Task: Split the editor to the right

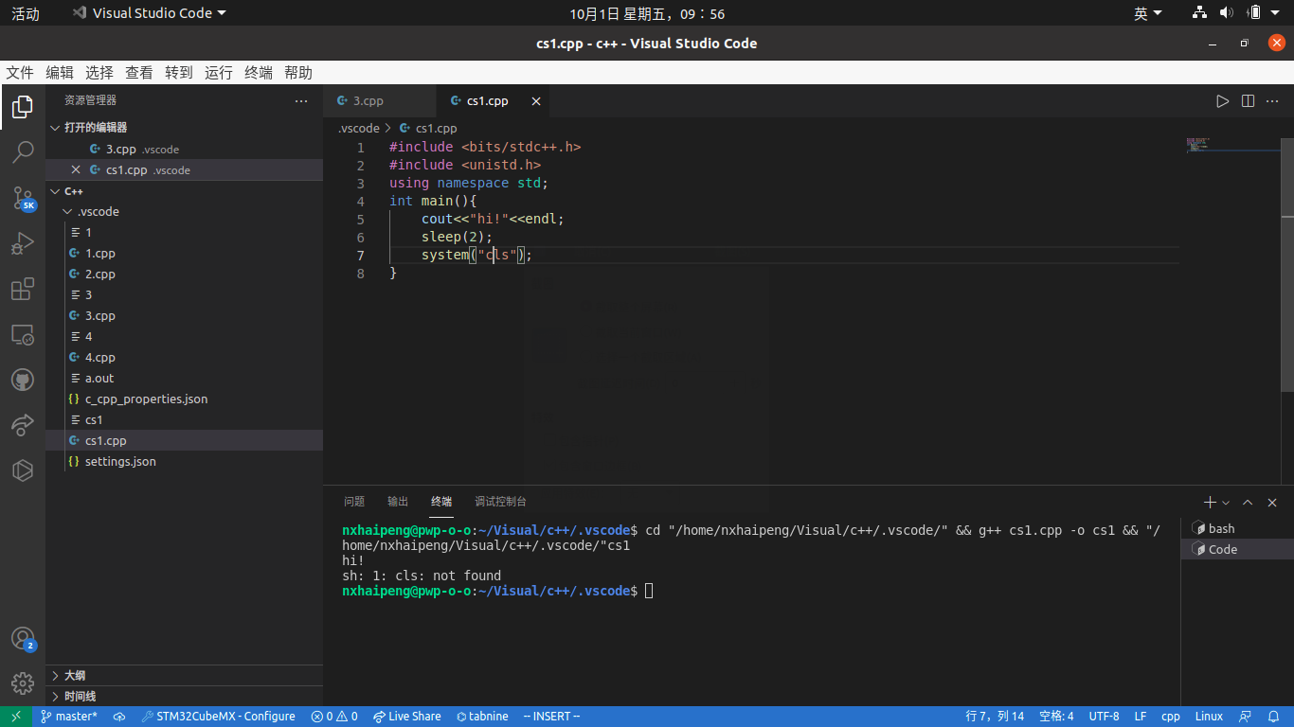Action: coord(1249,101)
